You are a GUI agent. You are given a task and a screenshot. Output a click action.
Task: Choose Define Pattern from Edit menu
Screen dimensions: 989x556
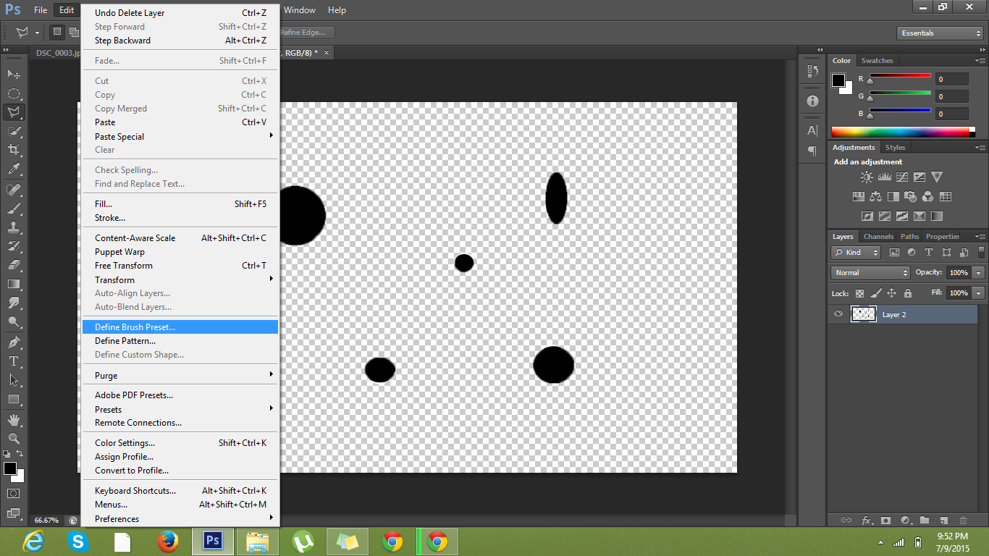point(180,341)
